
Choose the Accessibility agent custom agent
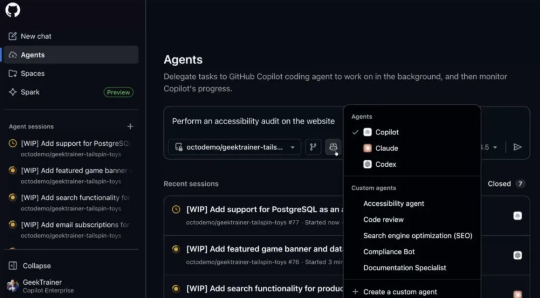point(393,204)
